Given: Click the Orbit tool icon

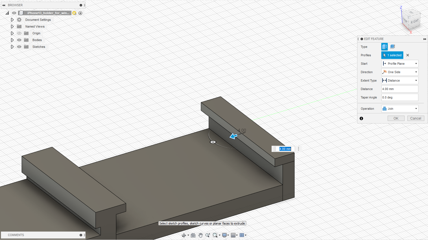Looking at the screenshot, I should (x=184, y=235).
